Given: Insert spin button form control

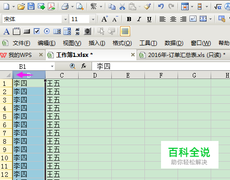Looking at the screenshot, I should (x=77, y=31).
